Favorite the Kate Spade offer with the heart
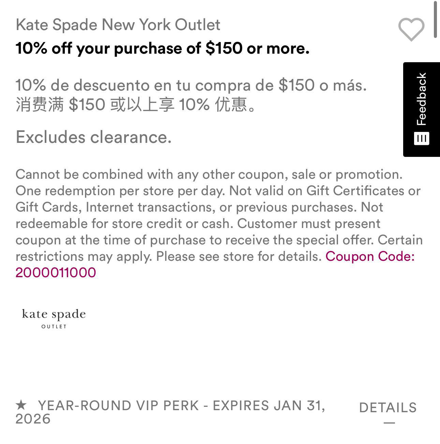This screenshot has width=440, height=444. [411, 29]
